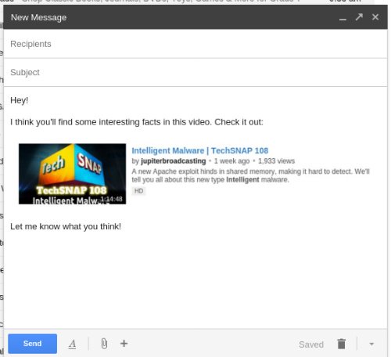Close the New Message window
This screenshot has height=357, width=391.
(375, 17)
